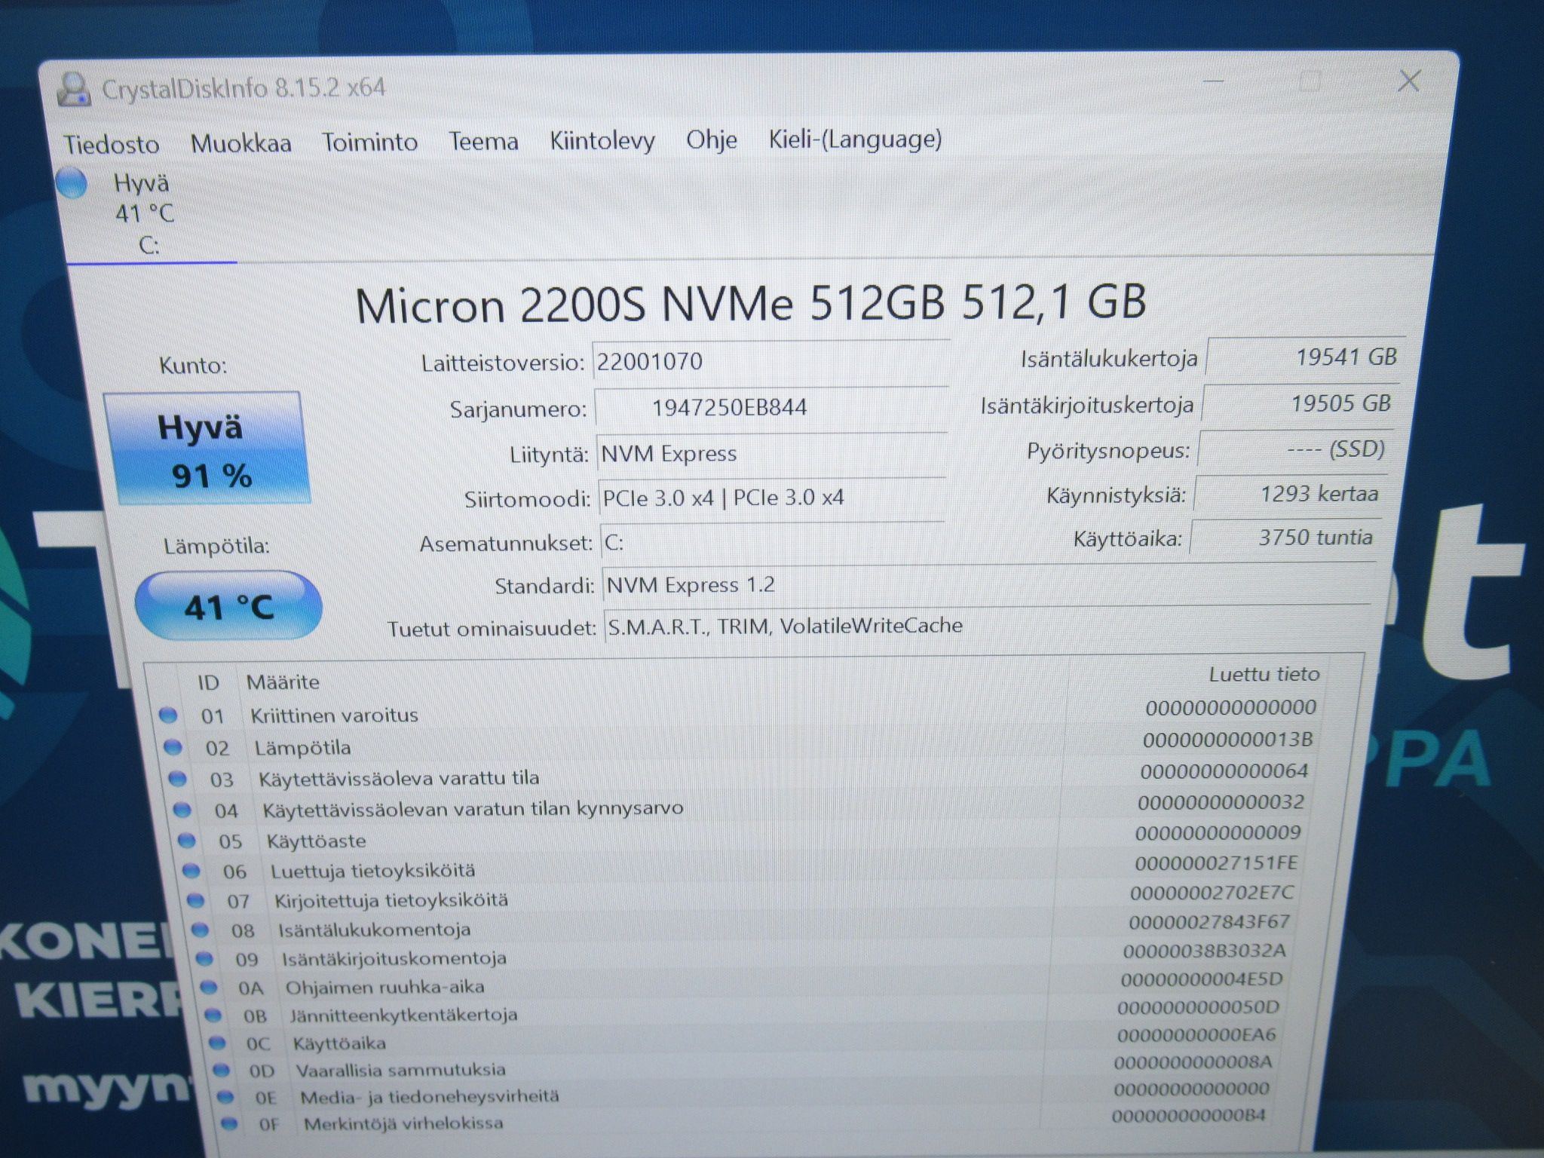Click the 41 °C temperature button
The height and width of the screenshot is (1158, 1544).
228,605
